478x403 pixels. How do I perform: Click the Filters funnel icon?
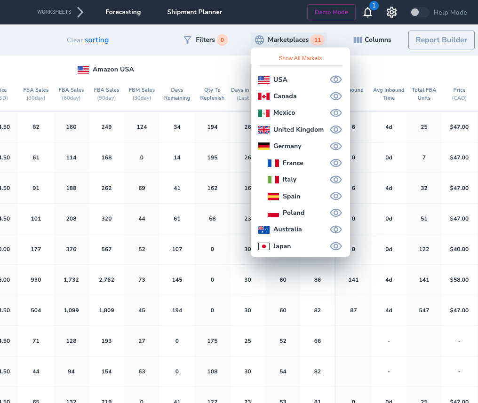pos(187,40)
